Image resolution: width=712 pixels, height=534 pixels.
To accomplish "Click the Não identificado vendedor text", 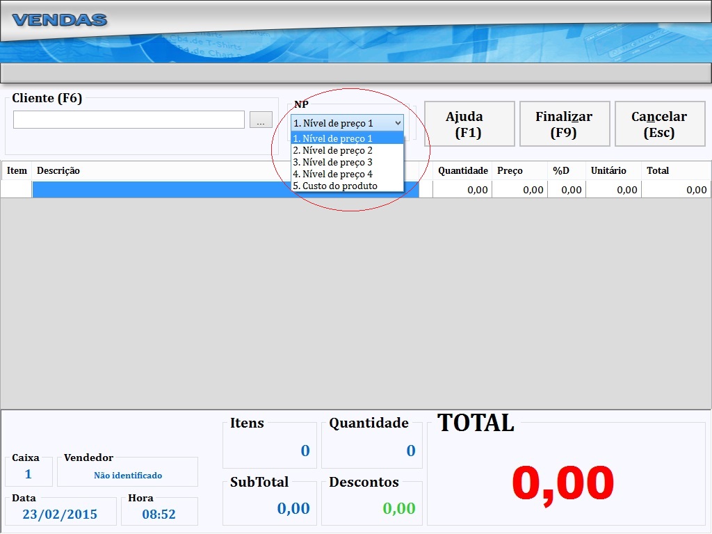I will (128, 476).
